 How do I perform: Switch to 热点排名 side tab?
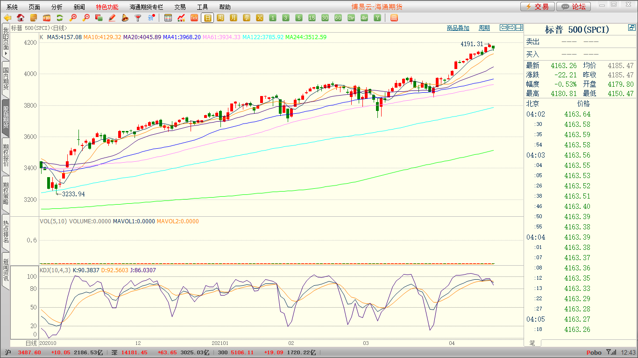(6, 232)
